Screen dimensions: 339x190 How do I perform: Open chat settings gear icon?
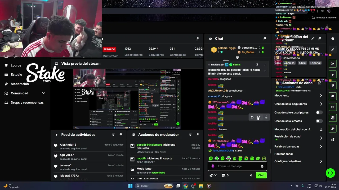coord(251,175)
